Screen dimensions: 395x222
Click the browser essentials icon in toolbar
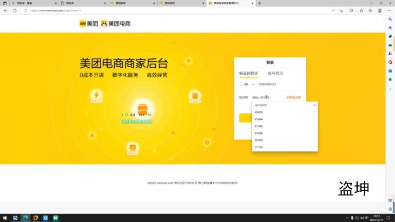coord(351,10)
